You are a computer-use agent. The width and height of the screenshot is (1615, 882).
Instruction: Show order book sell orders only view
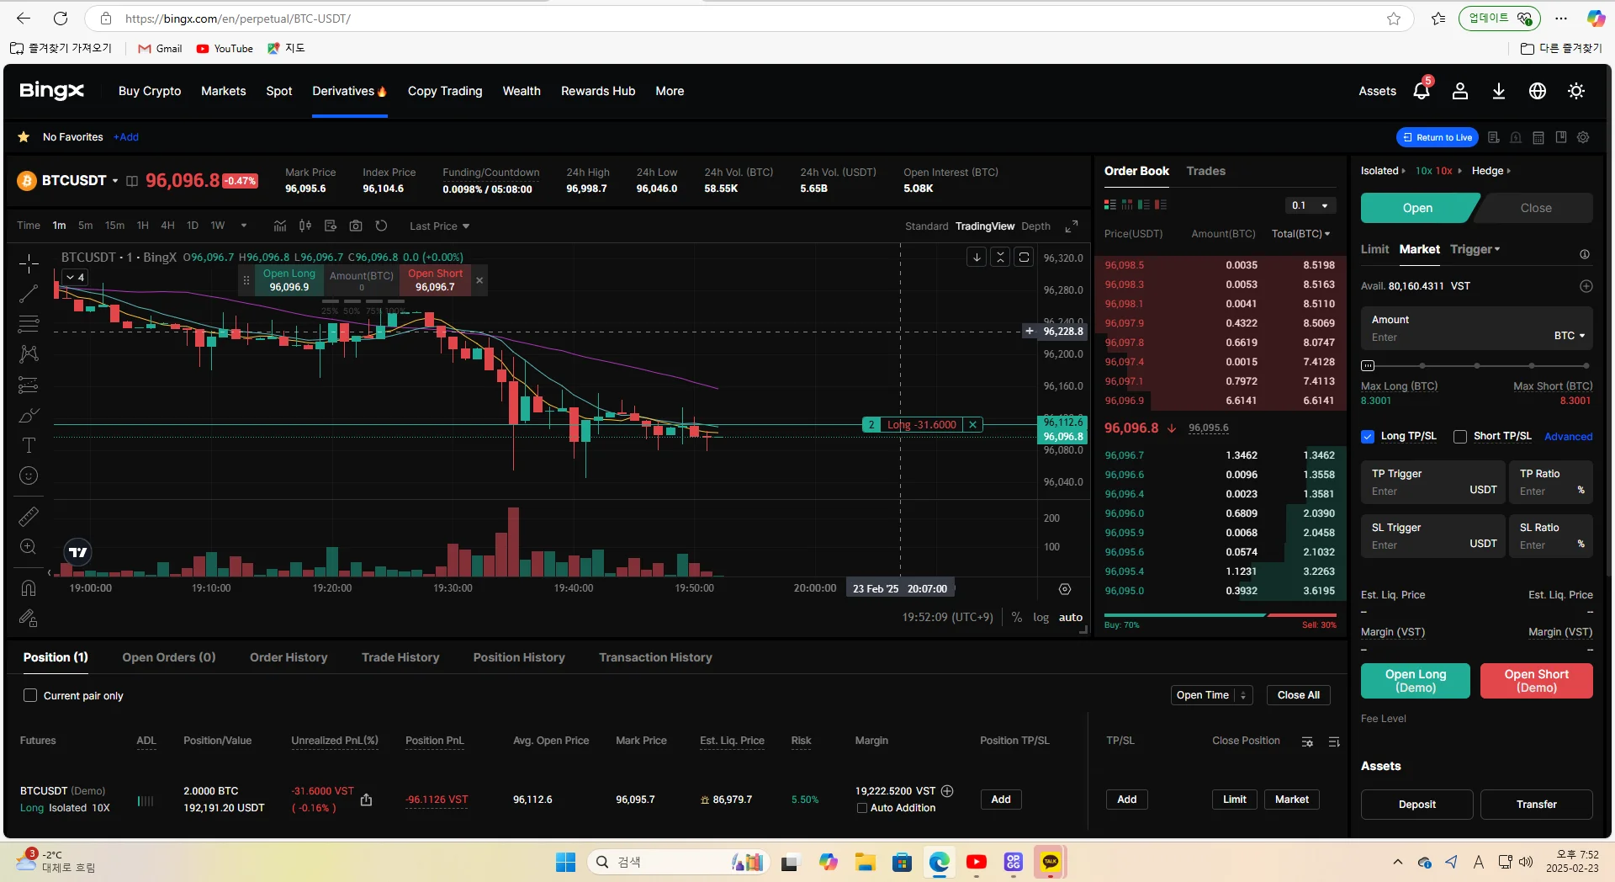click(1161, 205)
